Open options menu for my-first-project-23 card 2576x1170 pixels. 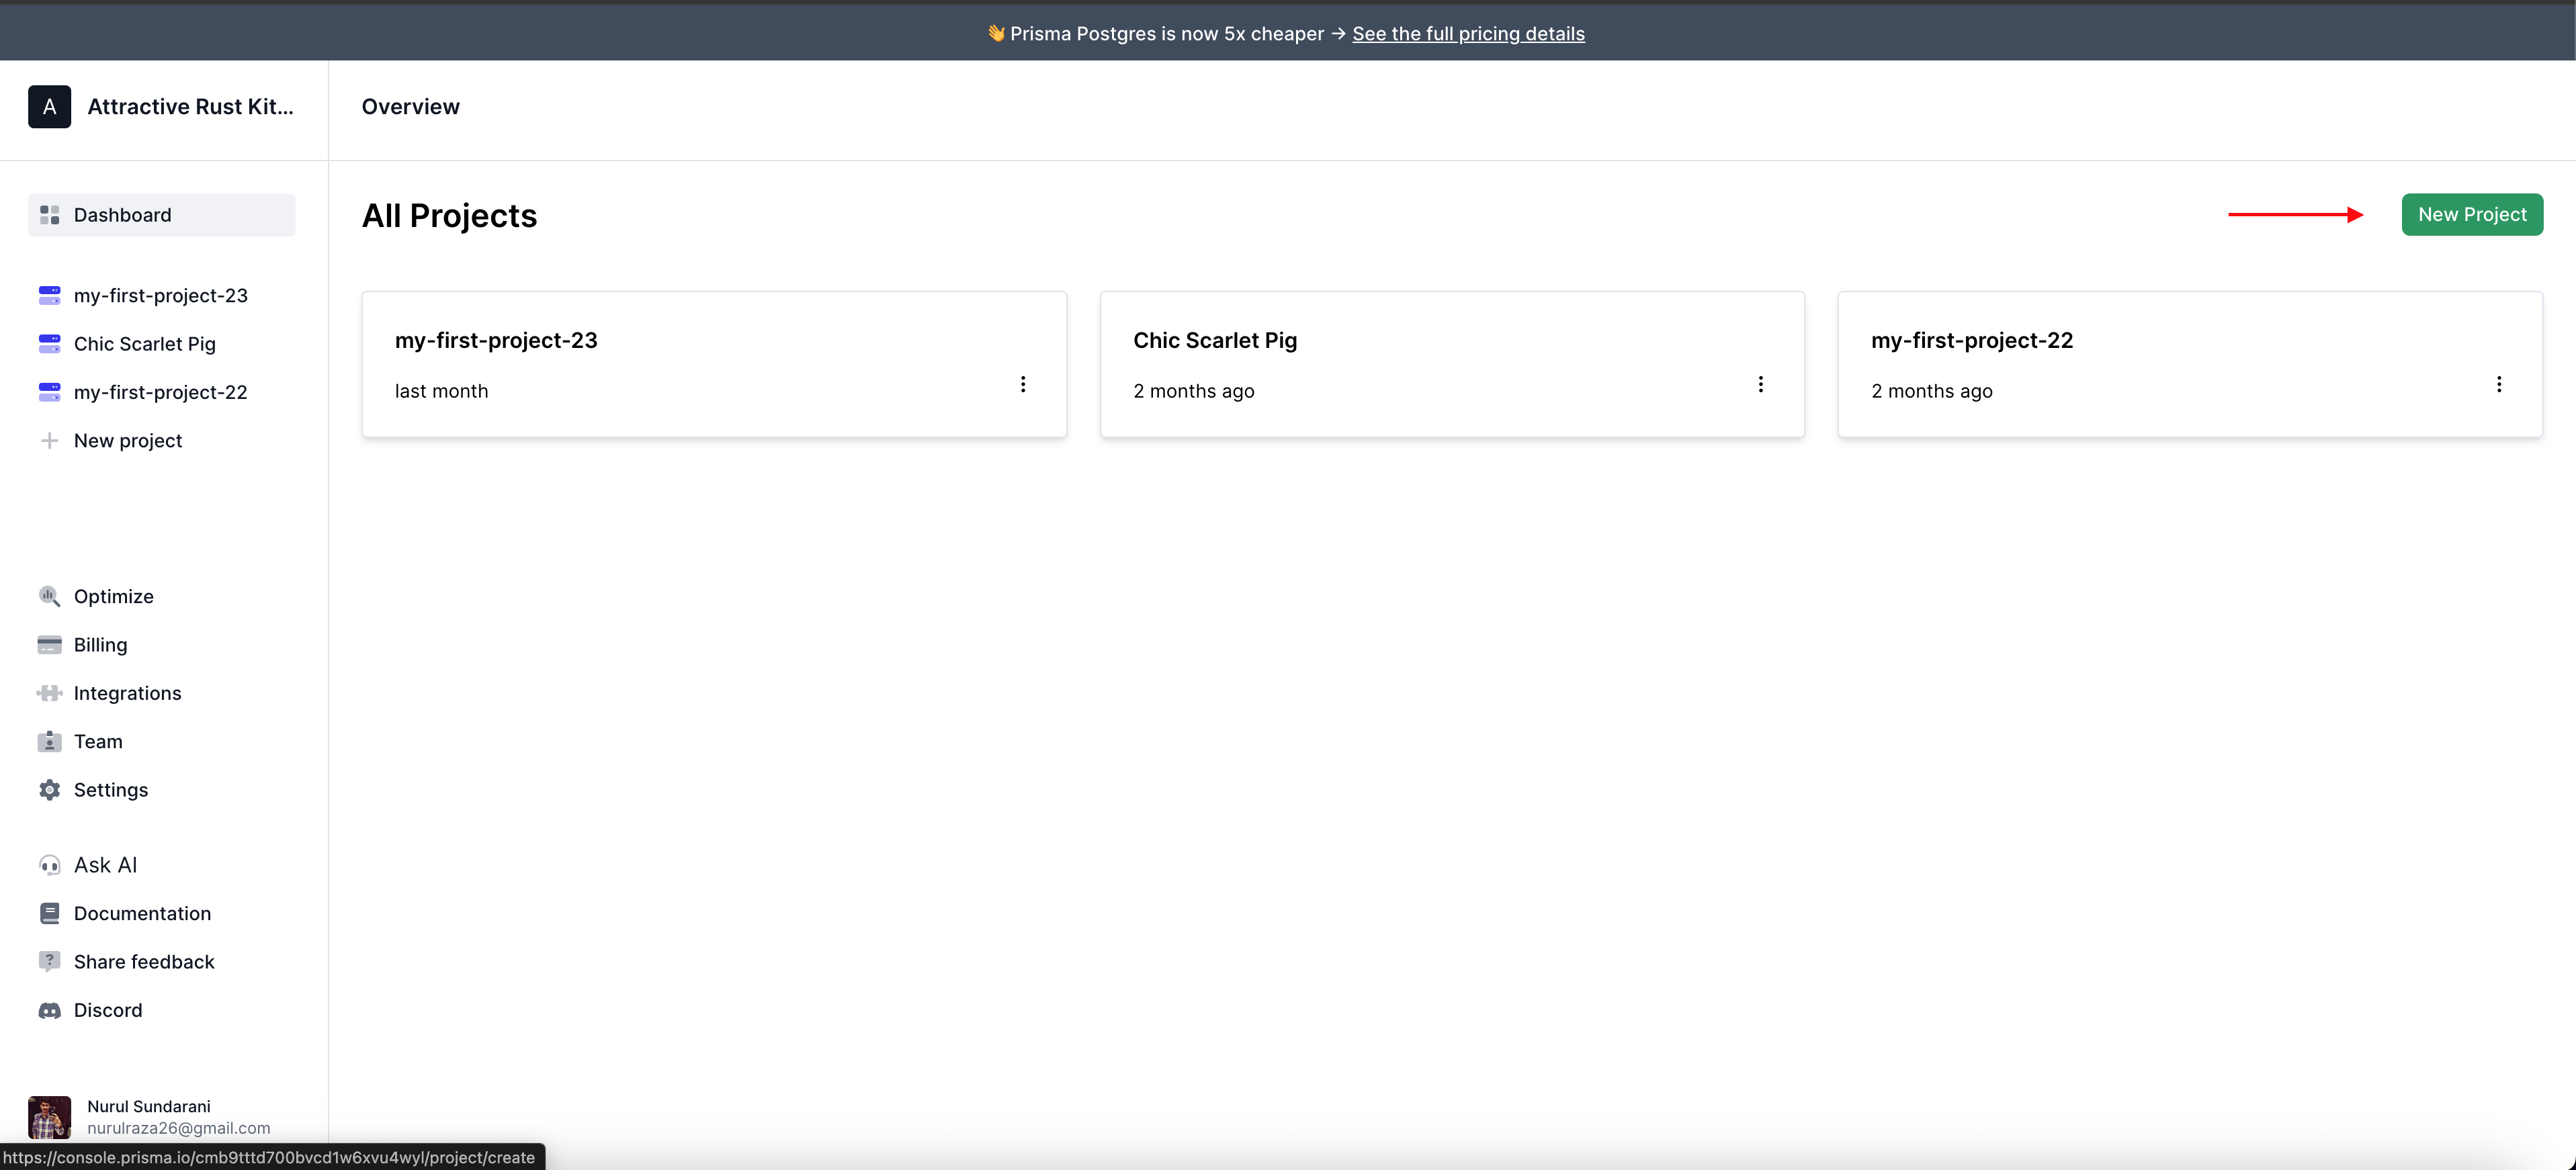(1022, 384)
